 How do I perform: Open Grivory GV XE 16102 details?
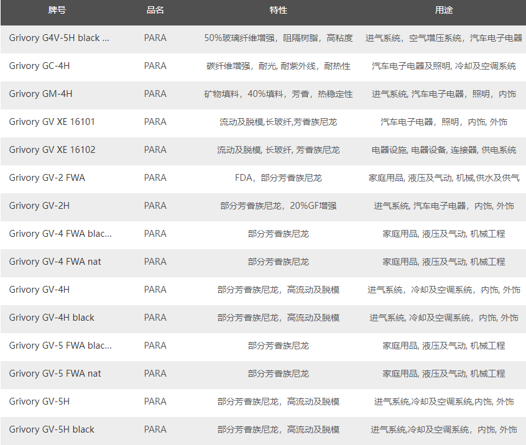pos(52,150)
